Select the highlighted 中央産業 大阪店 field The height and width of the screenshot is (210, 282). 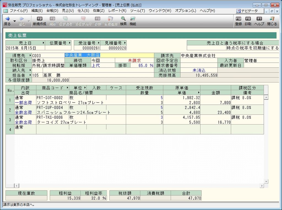tap(109, 55)
